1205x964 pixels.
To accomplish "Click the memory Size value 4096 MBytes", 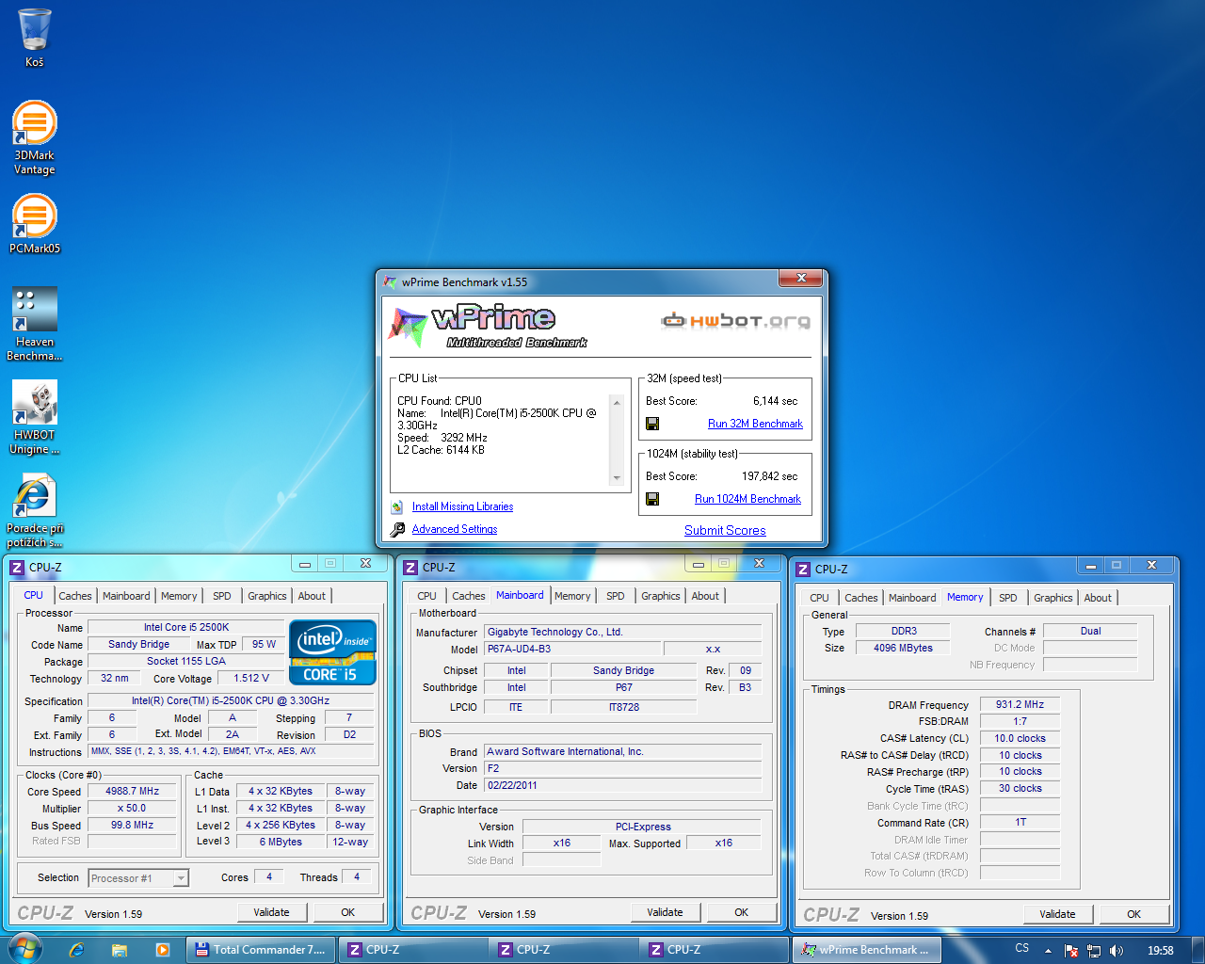I will [903, 648].
